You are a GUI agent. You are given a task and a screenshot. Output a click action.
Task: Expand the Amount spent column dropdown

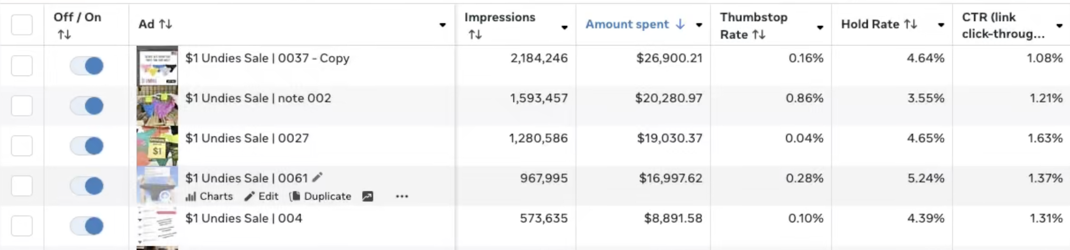click(x=699, y=25)
